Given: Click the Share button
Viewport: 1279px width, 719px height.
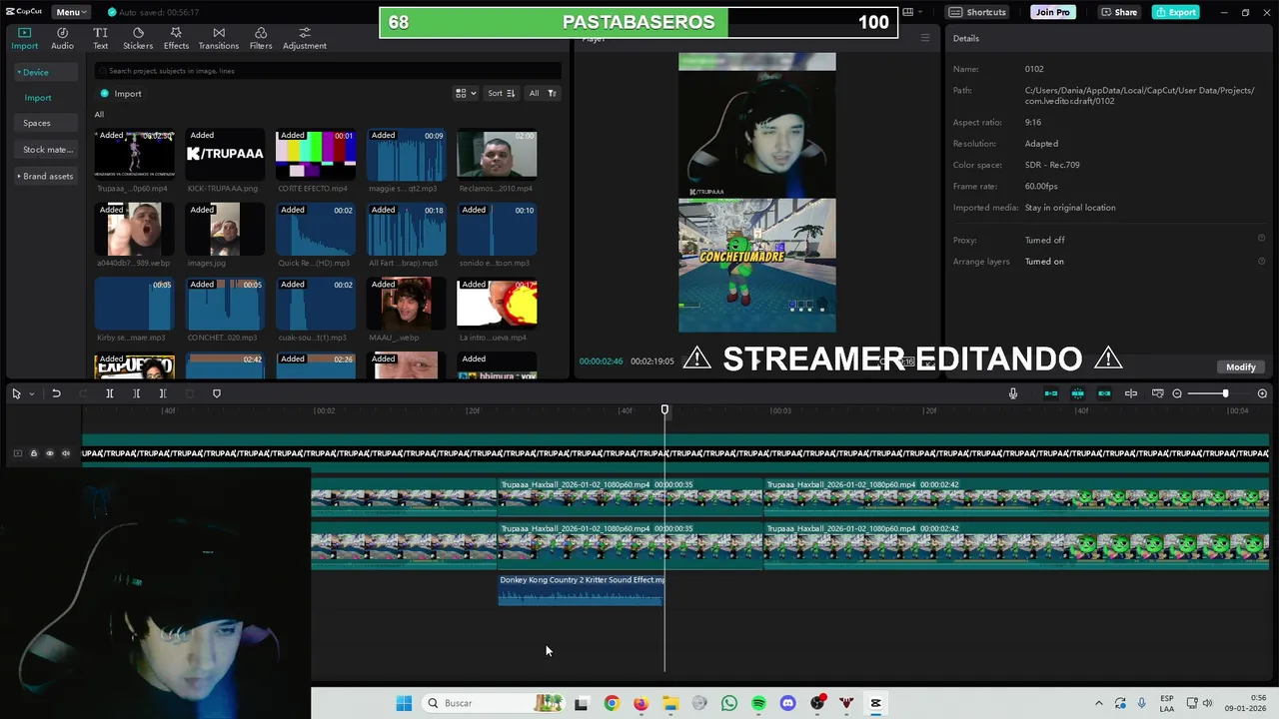Looking at the screenshot, I should pos(1118,12).
